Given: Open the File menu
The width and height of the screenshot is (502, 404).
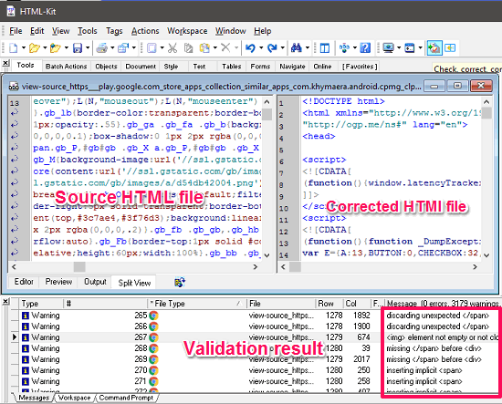Looking at the screenshot, I should pos(16,31).
